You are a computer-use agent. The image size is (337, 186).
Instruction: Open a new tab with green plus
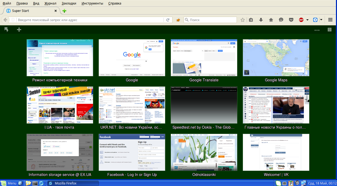[x=64, y=11]
